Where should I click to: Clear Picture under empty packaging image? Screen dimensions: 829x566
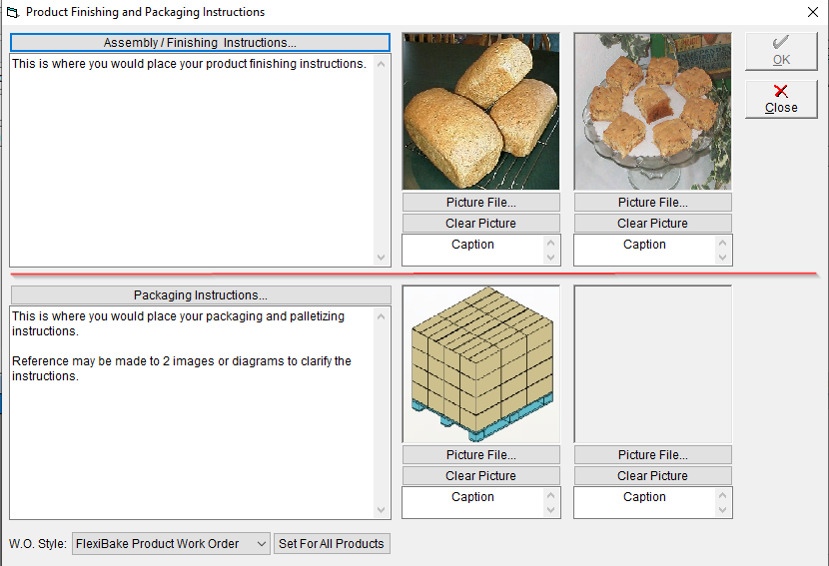[653, 475]
